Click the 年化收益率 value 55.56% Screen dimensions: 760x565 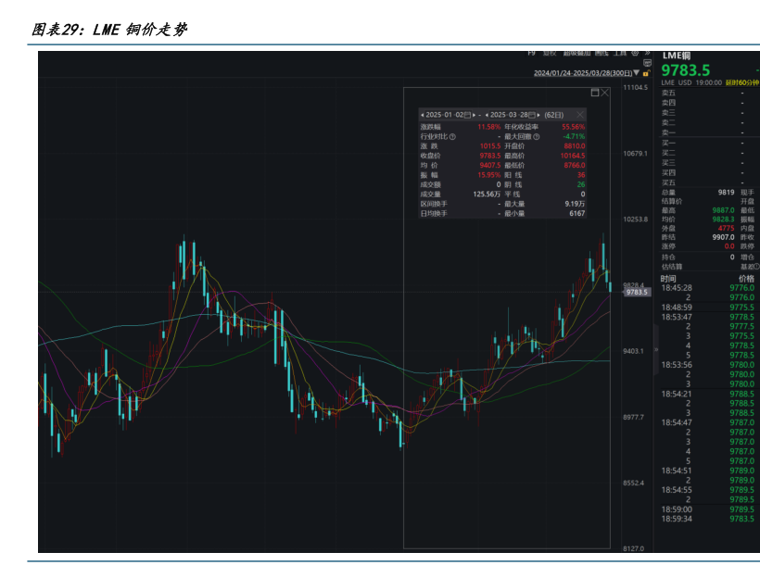(574, 127)
